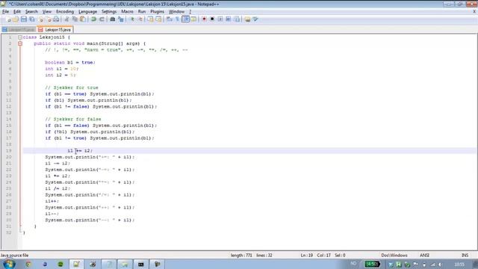
Task: Open the Encoding menu
Action: point(65,12)
